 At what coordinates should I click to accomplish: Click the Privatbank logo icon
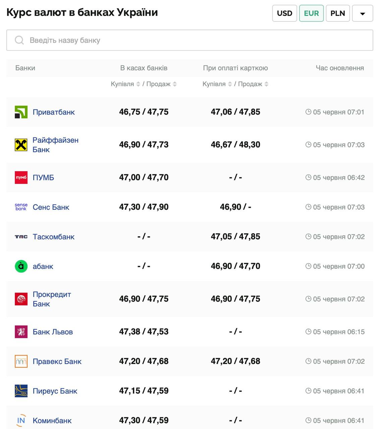tap(21, 112)
